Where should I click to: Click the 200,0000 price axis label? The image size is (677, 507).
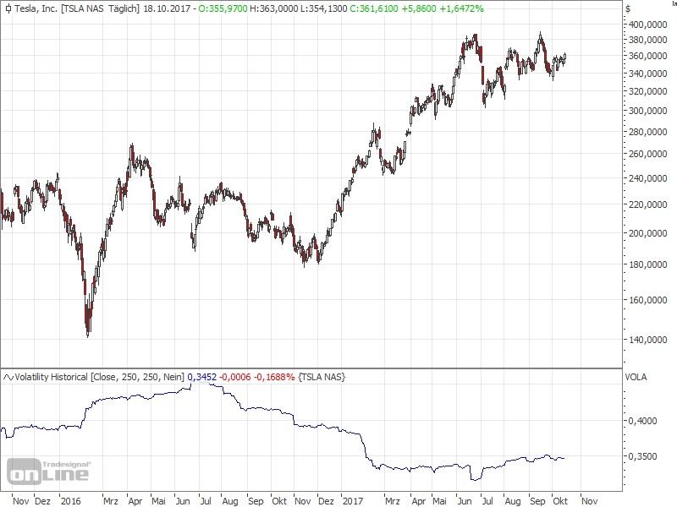tap(648, 233)
